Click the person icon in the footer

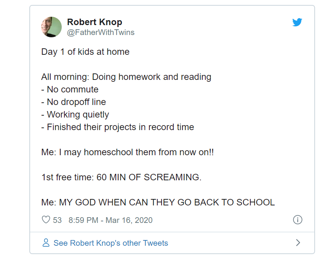[46, 243]
